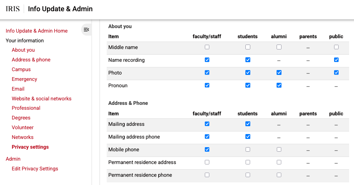Click the 'Middle name' row label

point(123,47)
